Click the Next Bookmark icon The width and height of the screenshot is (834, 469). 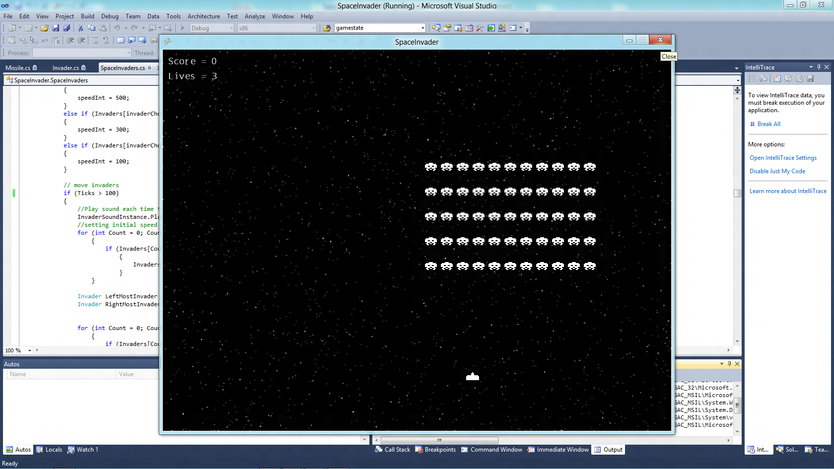(142, 40)
